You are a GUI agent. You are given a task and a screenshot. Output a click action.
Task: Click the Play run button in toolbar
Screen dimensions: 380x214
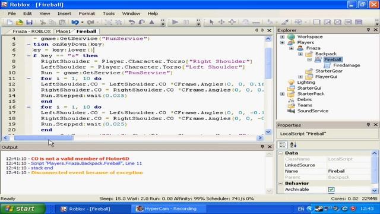[175, 23]
